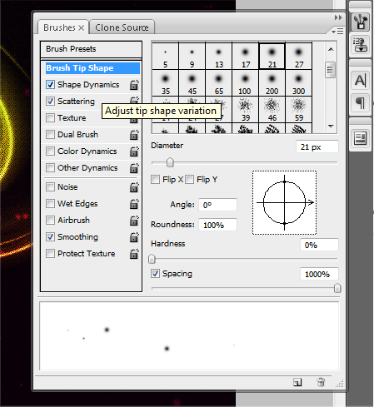
Task: Uncheck the Smoothing option
Action: pyautogui.click(x=50, y=237)
